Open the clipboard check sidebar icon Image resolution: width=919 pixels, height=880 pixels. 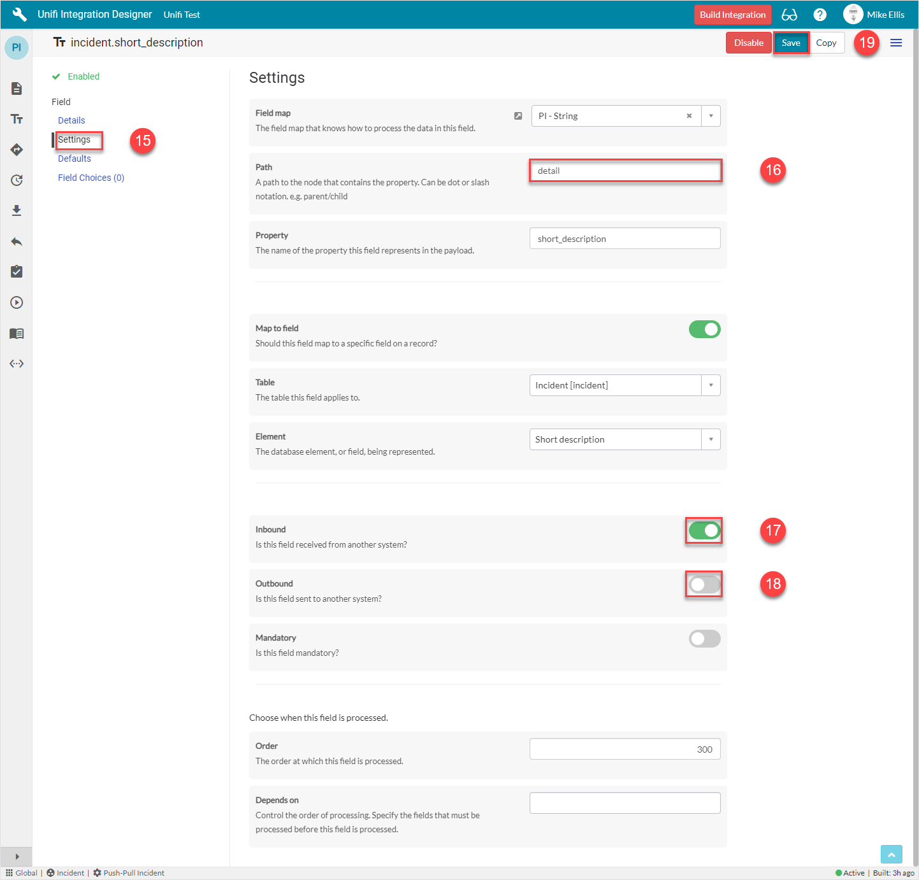(17, 272)
